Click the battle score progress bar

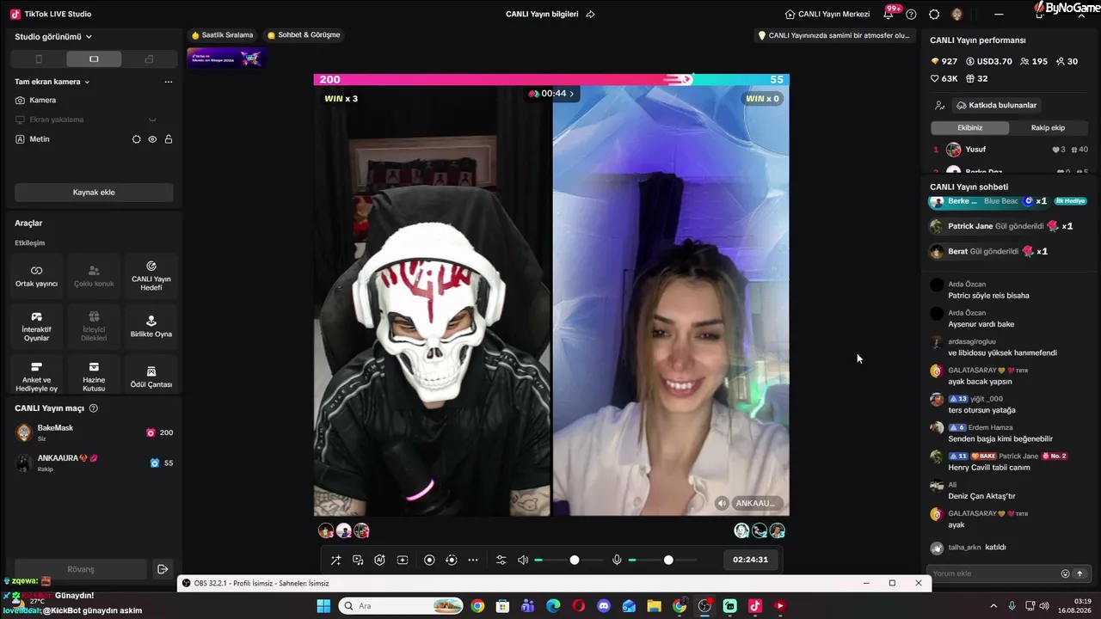pos(551,80)
